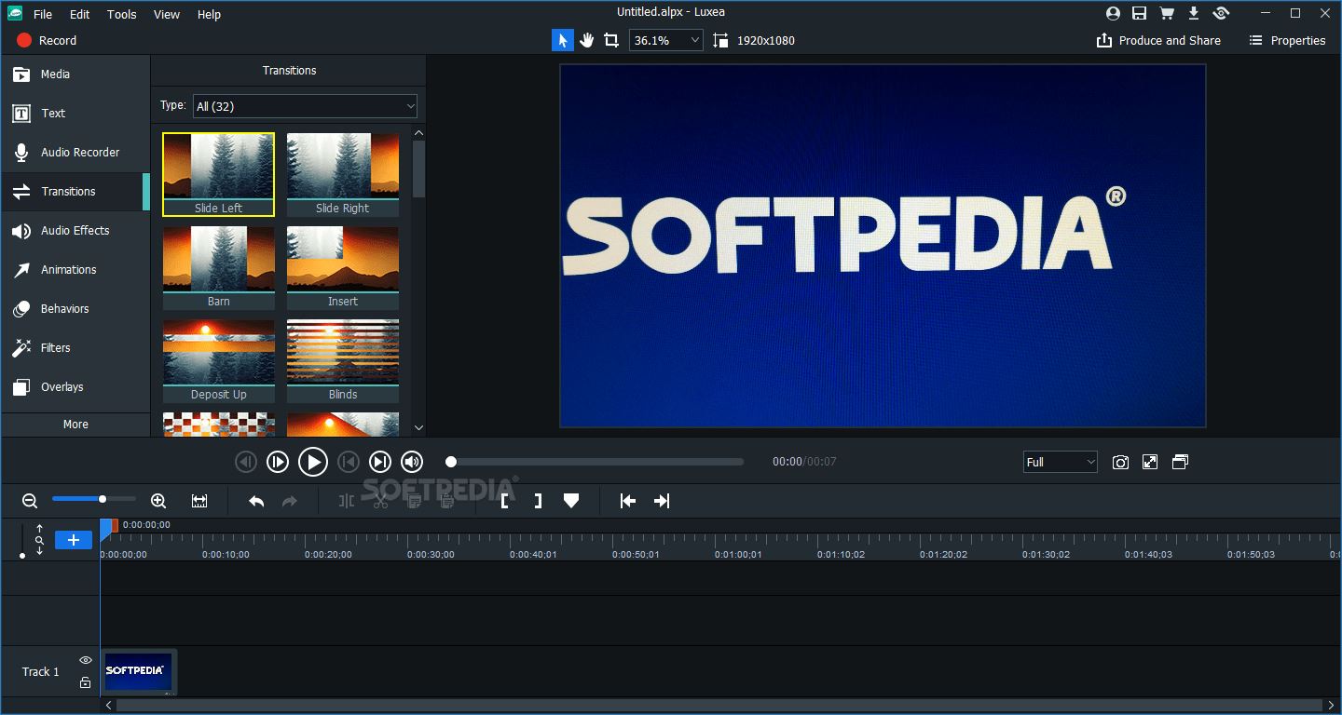
Task: Select the Blinds transition thumbnail
Action: click(x=343, y=361)
